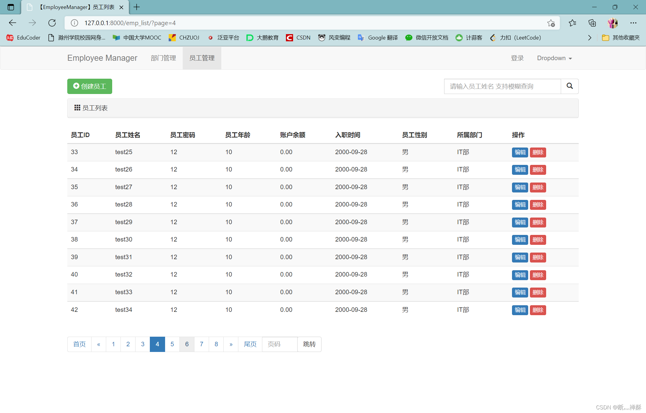Select the 员工管理 navbar item
The image size is (646, 413).
pos(202,58)
